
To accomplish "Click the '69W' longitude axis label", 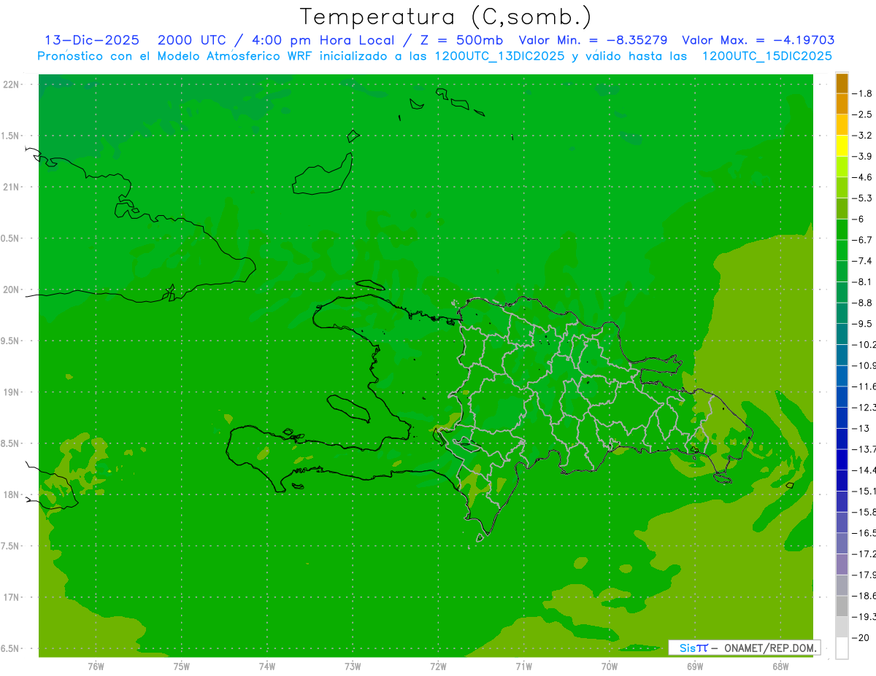I will coord(695,666).
